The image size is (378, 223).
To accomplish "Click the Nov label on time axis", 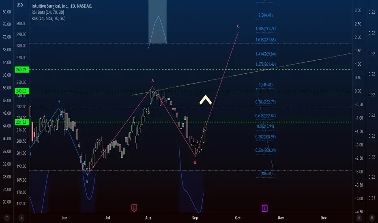I will [281, 218].
